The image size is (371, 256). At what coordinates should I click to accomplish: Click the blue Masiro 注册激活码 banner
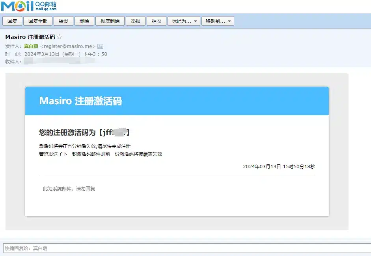177,101
